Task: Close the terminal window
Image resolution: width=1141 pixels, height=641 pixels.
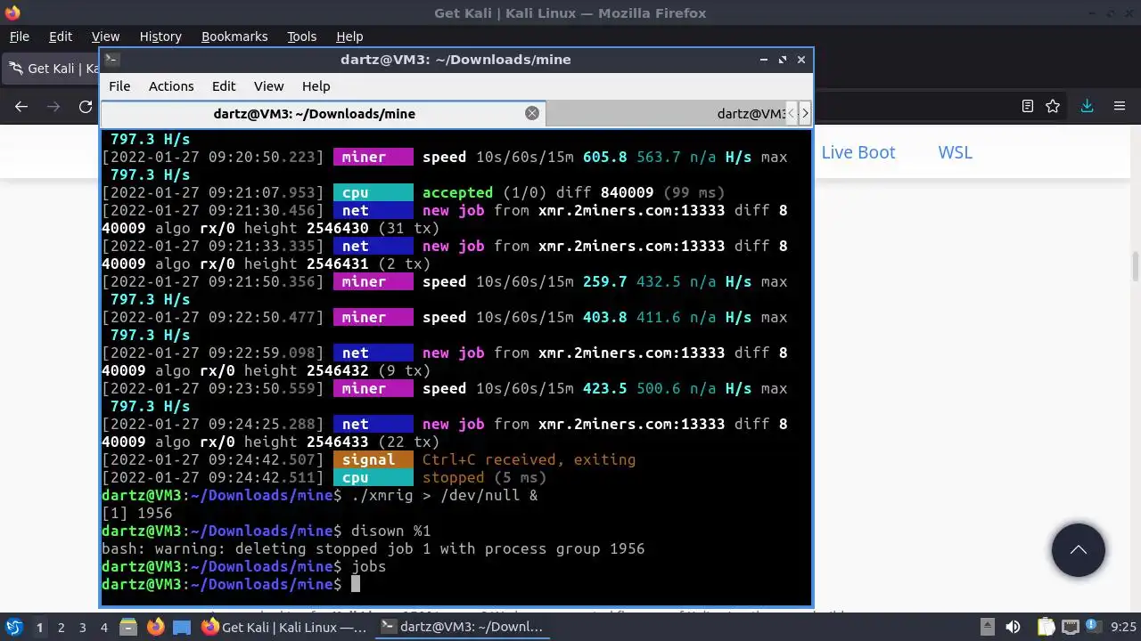Action: pyautogui.click(x=801, y=60)
